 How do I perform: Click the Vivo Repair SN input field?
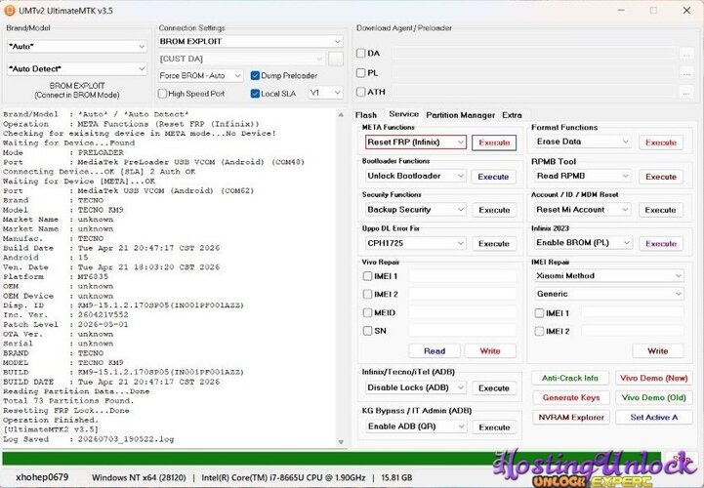point(462,331)
